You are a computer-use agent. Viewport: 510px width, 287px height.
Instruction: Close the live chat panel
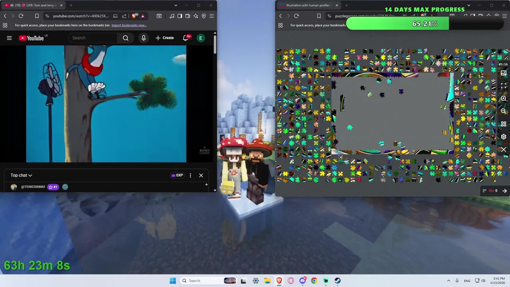tap(201, 175)
